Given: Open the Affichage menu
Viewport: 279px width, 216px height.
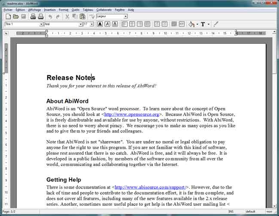Looking at the screenshot, I should (34, 10).
